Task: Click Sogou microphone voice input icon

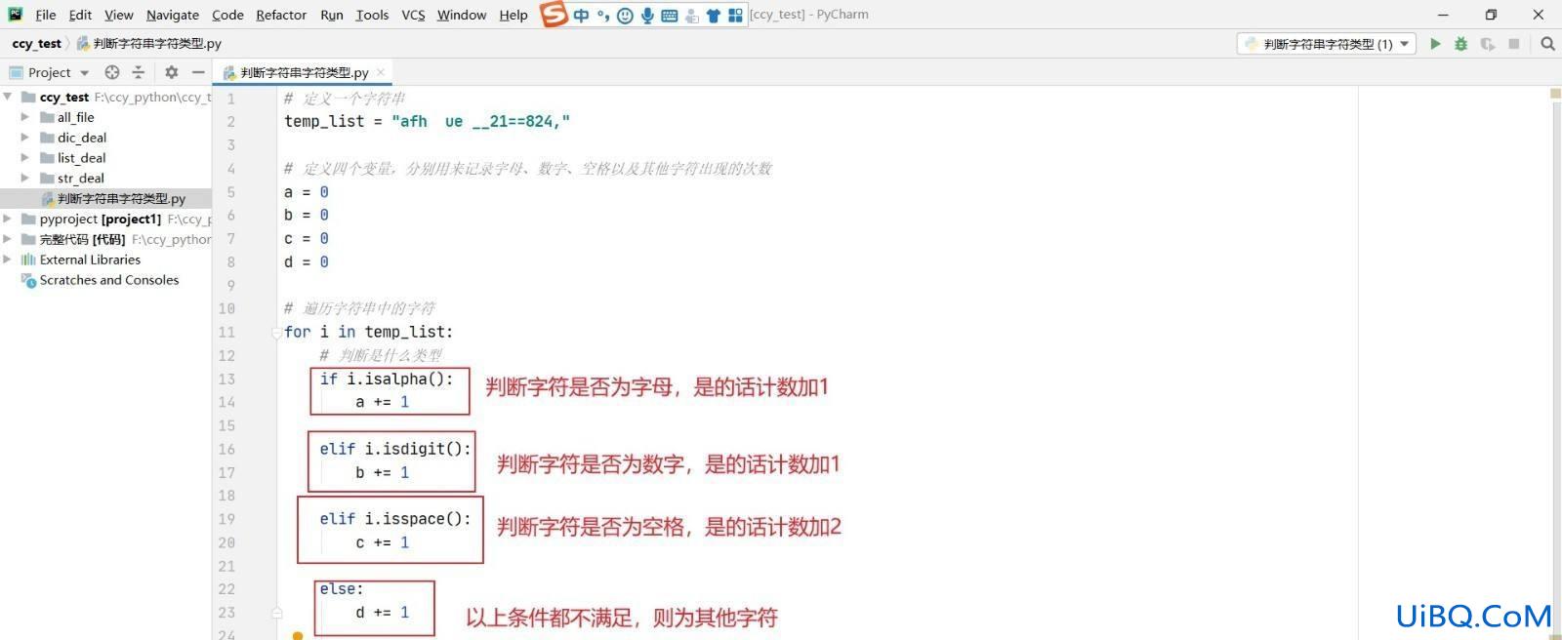Action: point(647,15)
